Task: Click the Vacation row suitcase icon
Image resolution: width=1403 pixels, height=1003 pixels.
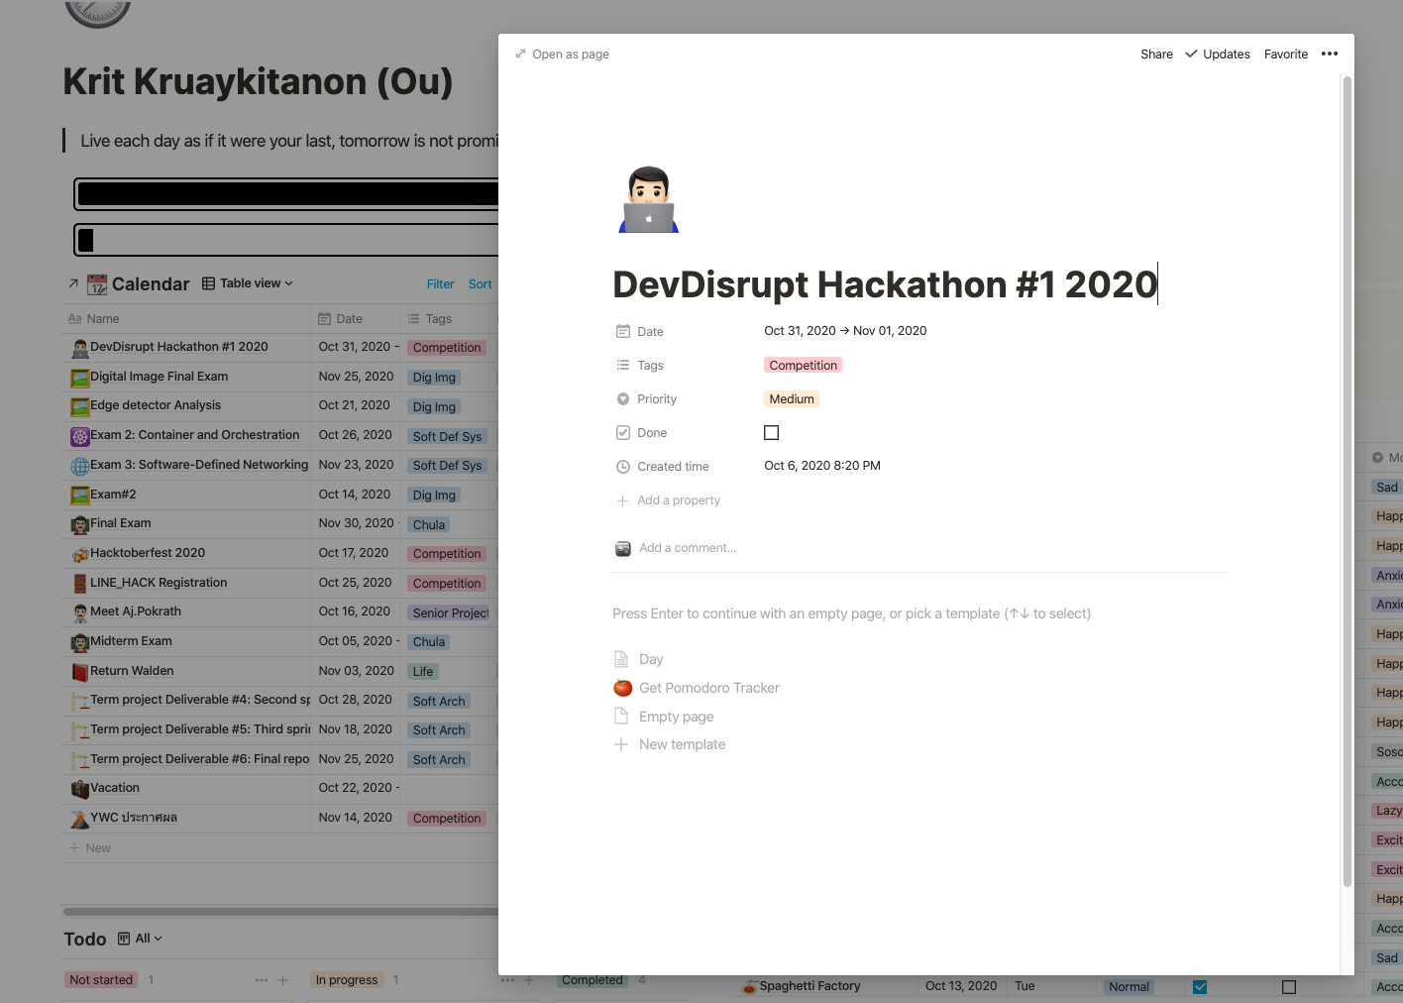Action: click(80, 789)
